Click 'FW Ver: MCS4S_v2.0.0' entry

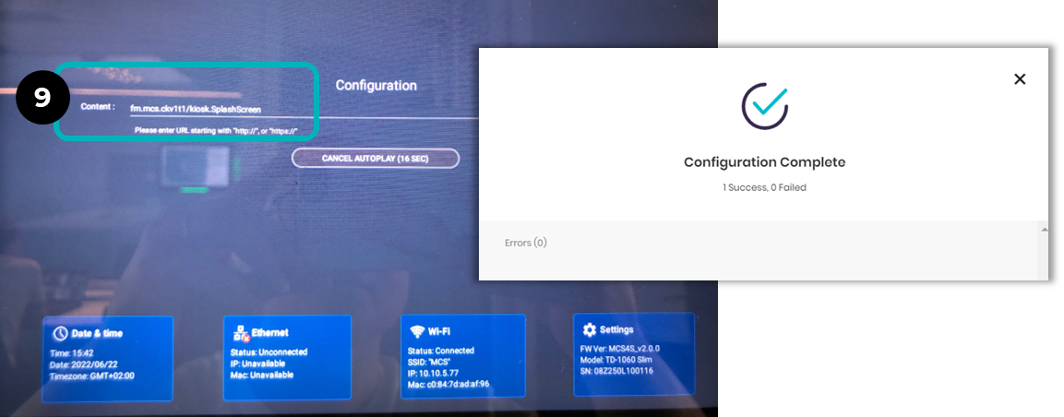[x=621, y=348]
